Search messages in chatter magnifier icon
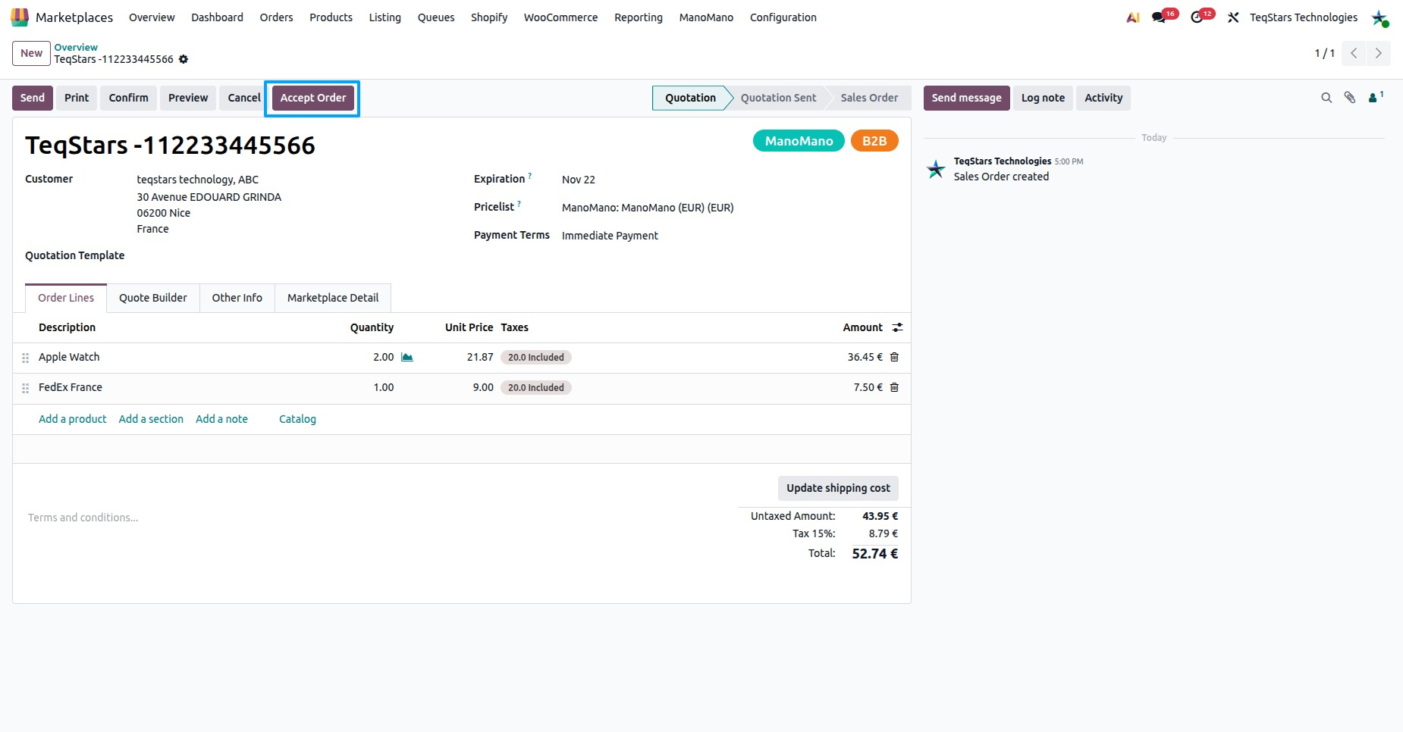 tap(1326, 98)
